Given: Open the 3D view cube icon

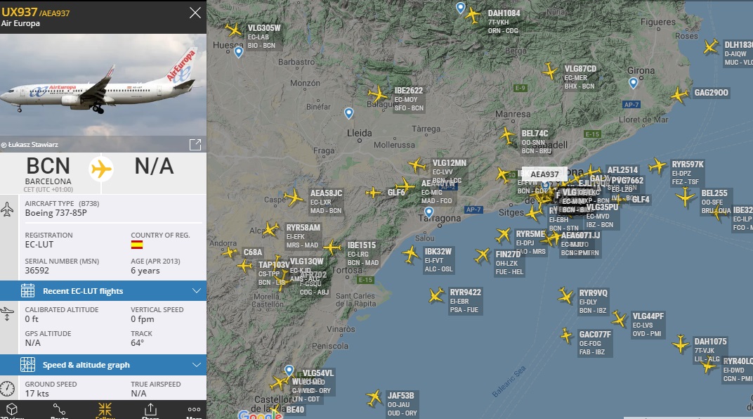Looking at the screenshot, I should pos(11,409).
